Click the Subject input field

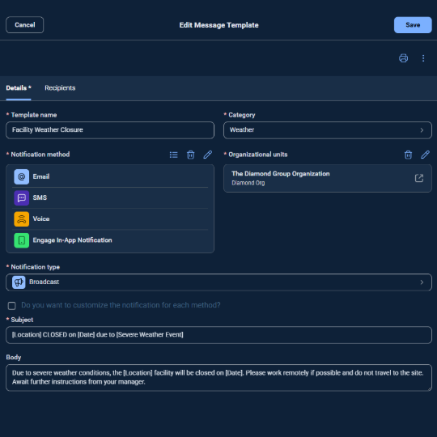218,335
